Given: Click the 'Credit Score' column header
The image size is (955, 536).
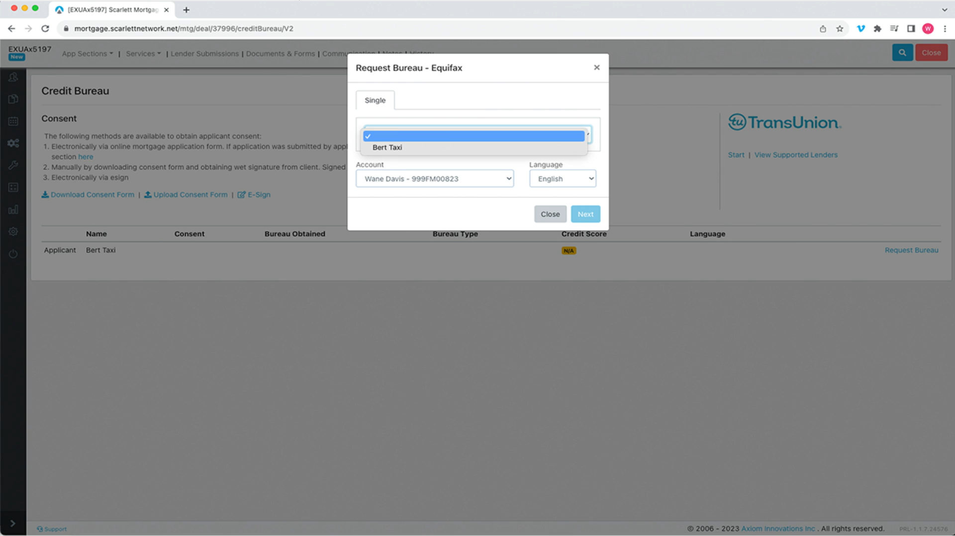Looking at the screenshot, I should (584, 234).
